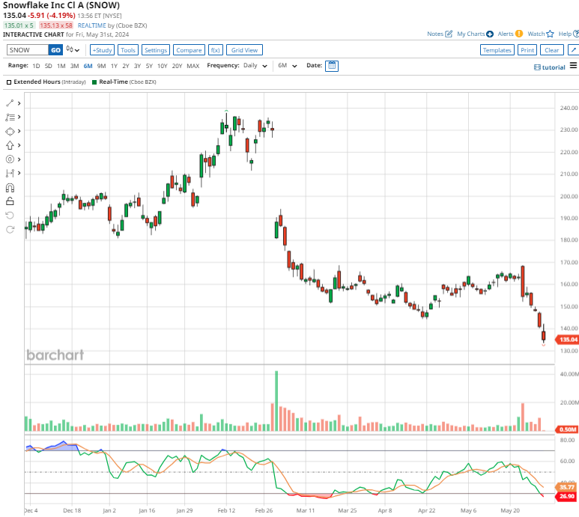Select the magnet snap tool

[x=10, y=188]
